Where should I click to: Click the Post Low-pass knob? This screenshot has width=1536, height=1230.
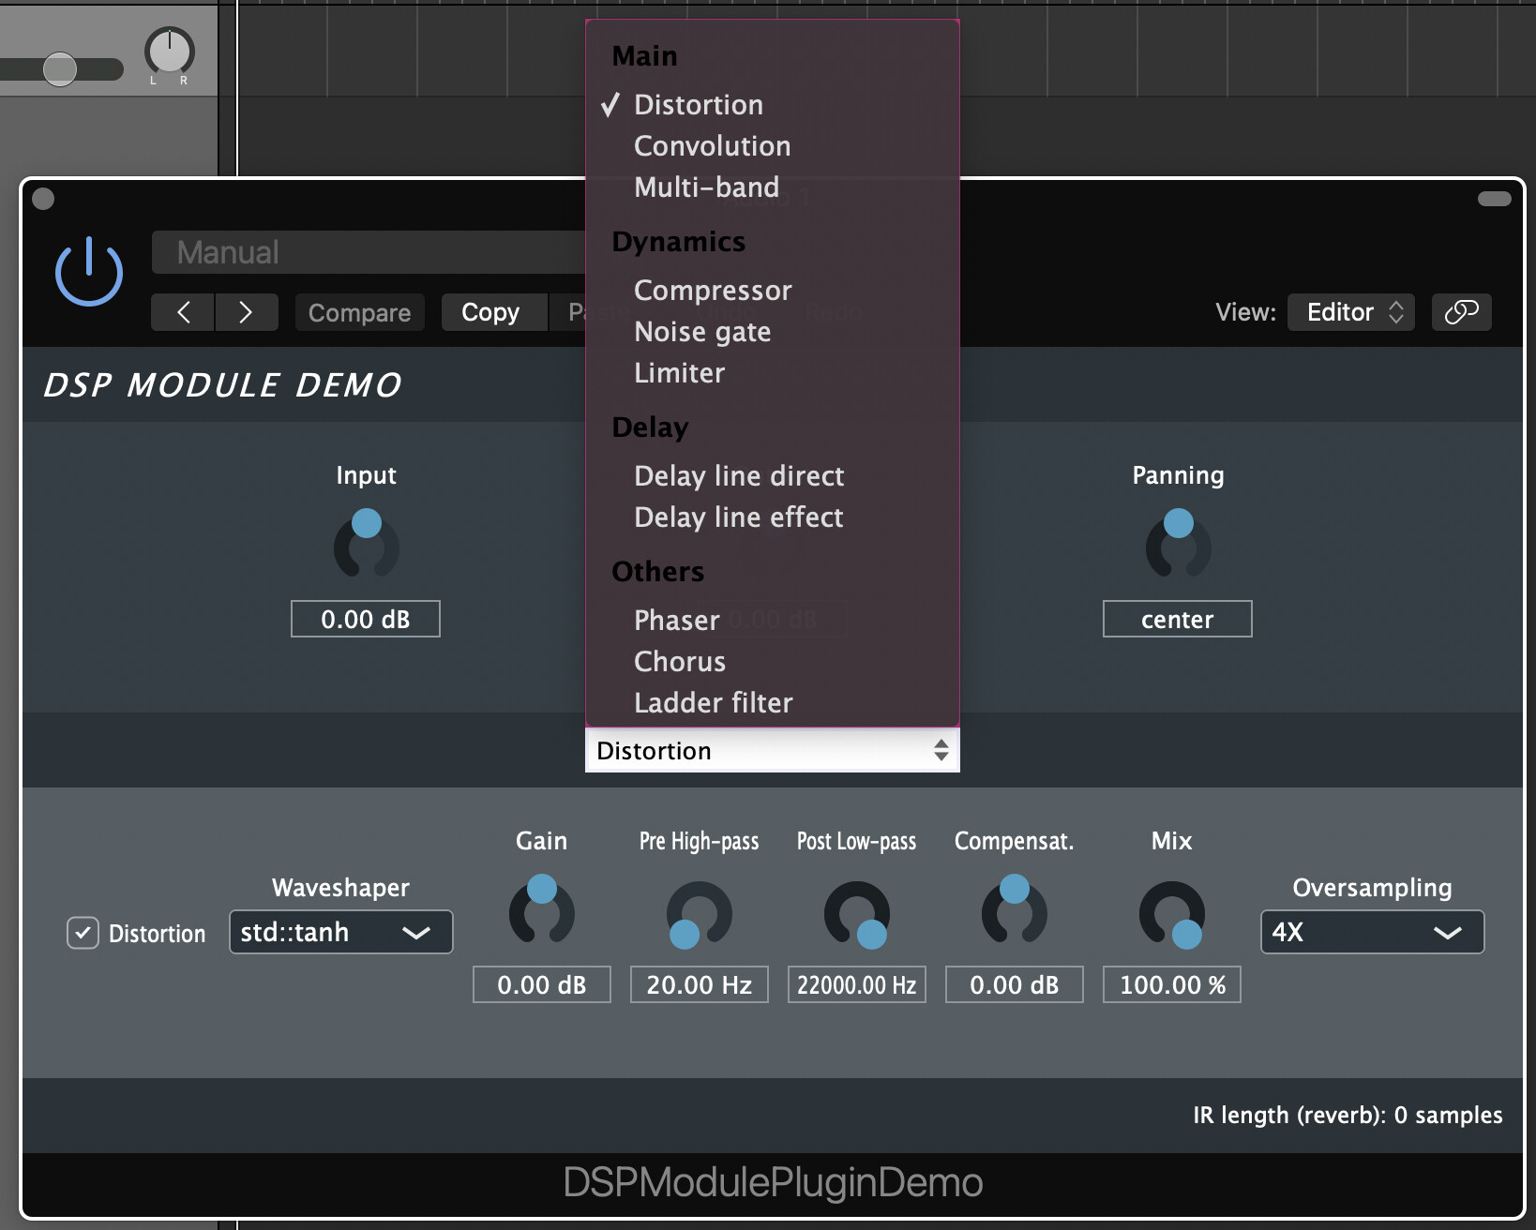pos(857,914)
